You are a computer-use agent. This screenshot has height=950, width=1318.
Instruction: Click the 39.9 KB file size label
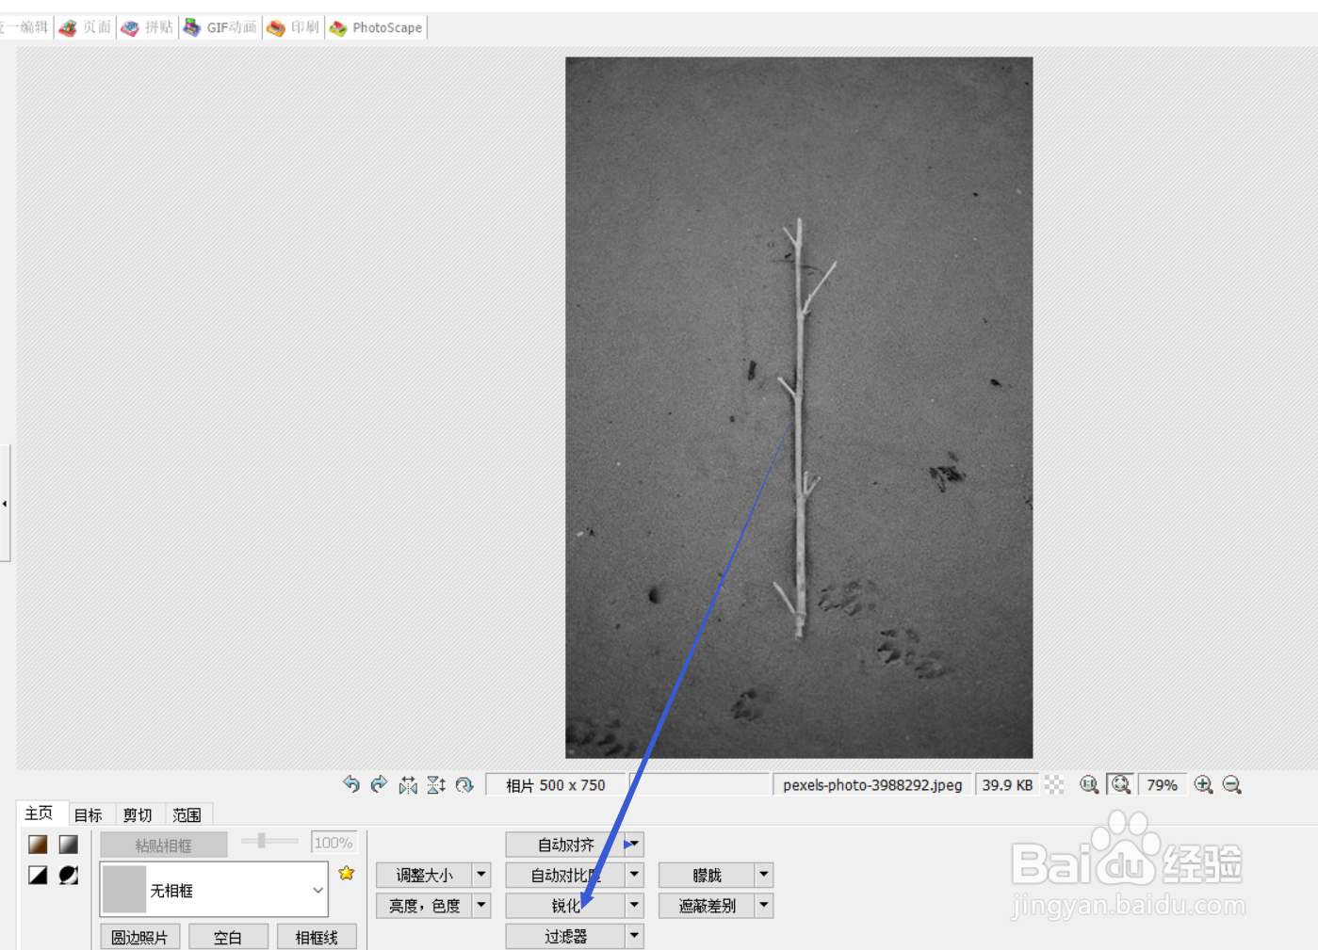coord(1007,785)
